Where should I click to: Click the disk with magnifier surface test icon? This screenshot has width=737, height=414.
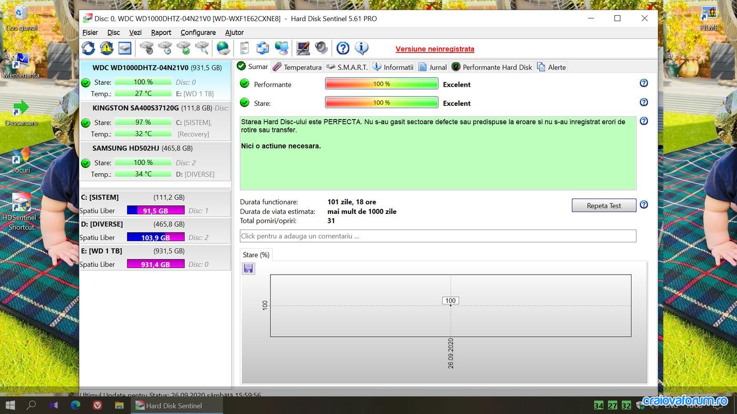(x=202, y=48)
